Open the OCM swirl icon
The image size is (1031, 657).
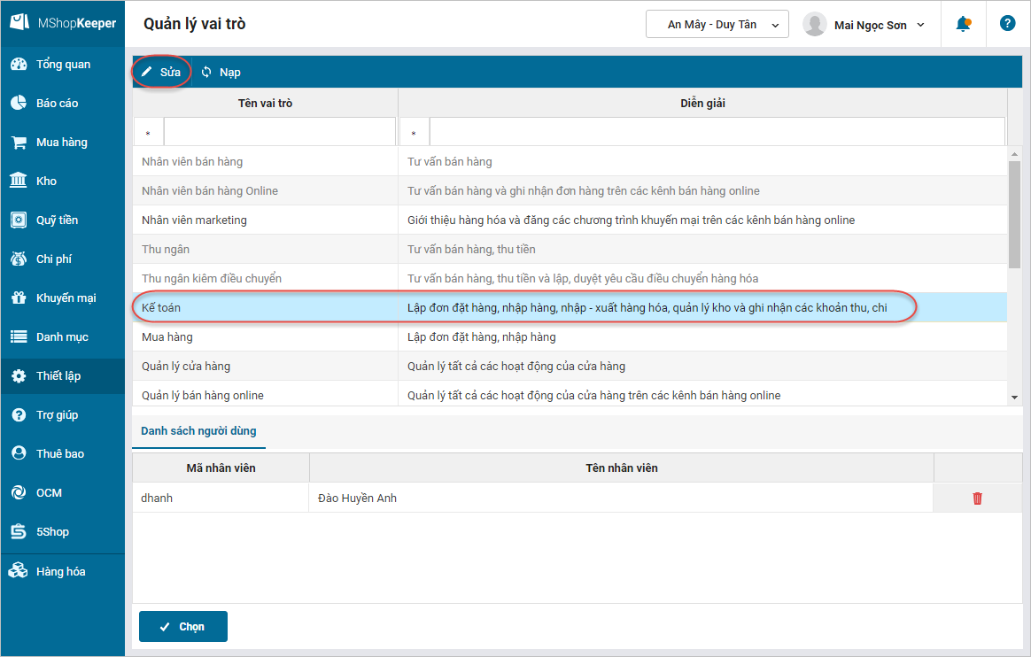pyautogui.click(x=19, y=492)
